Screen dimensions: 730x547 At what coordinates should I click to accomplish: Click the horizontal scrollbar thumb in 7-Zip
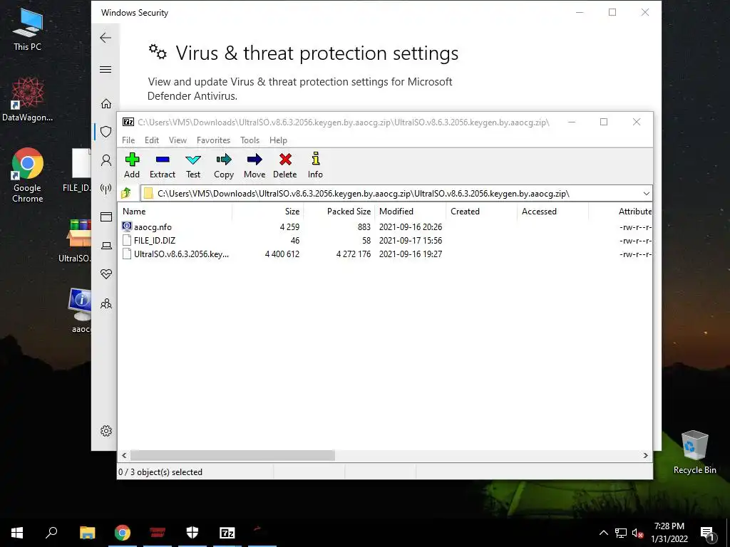point(232,455)
